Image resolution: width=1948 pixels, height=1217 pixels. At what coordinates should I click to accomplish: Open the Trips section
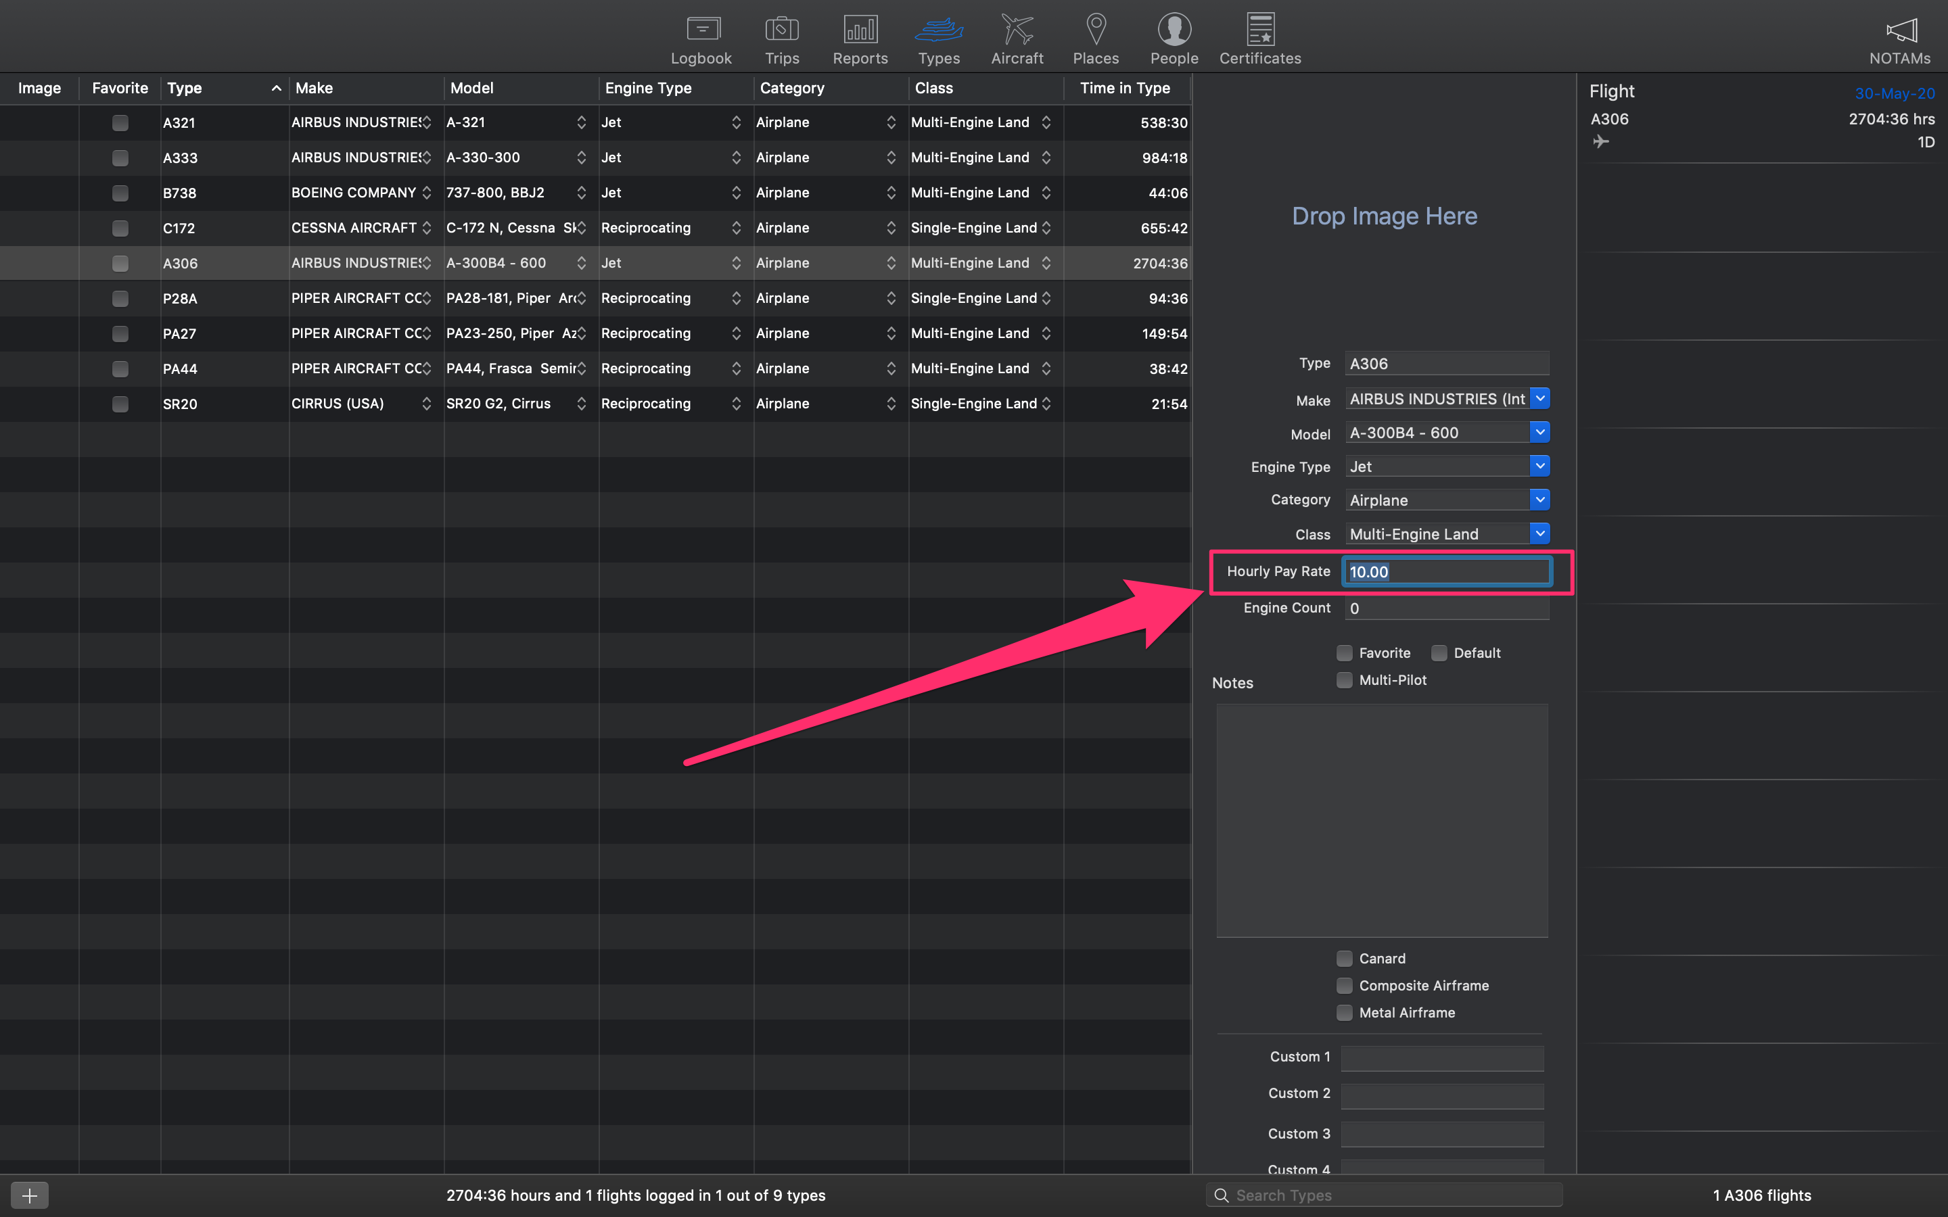782,39
